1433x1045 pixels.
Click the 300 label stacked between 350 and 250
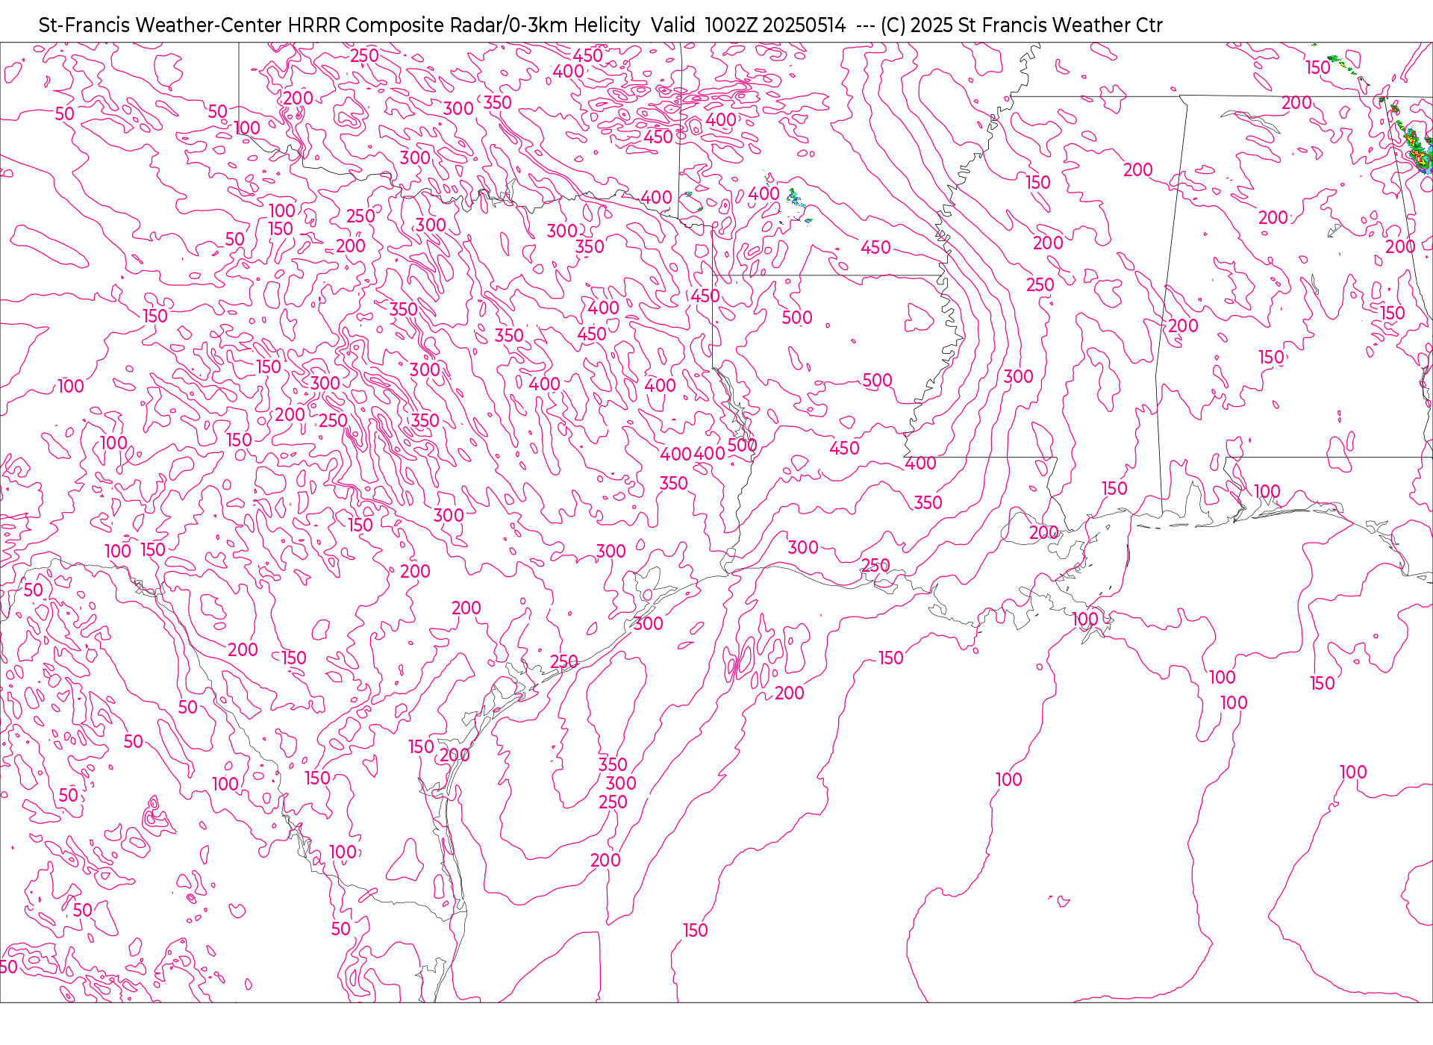coord(621,783)
